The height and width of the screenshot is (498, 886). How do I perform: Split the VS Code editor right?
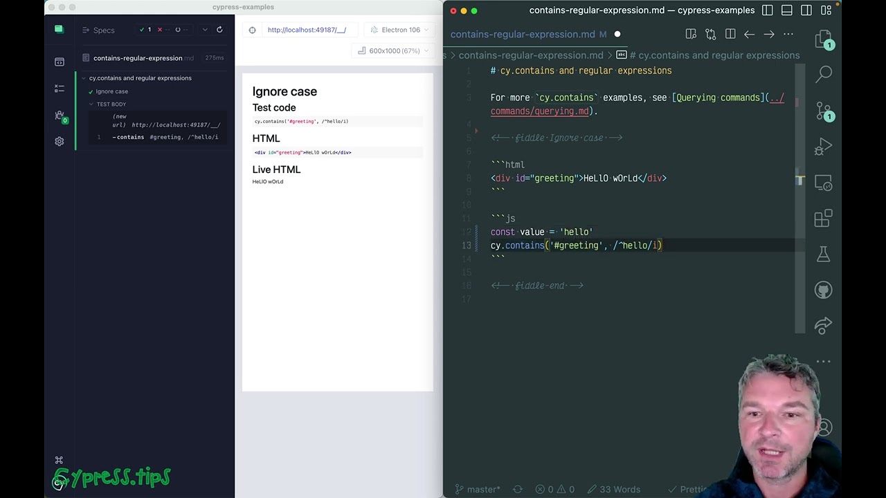pos(730,34)
